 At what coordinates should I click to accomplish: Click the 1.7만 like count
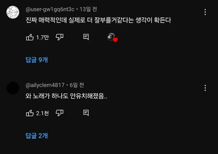(x=42, y=37)
